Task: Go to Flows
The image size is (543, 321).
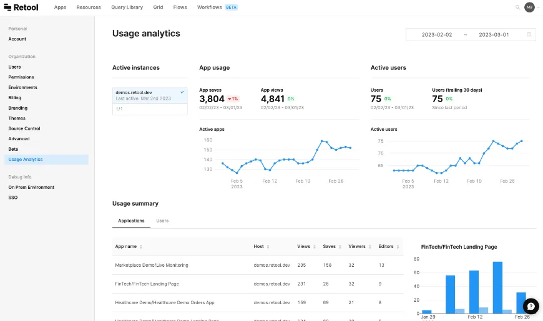Action: (180, 7)
